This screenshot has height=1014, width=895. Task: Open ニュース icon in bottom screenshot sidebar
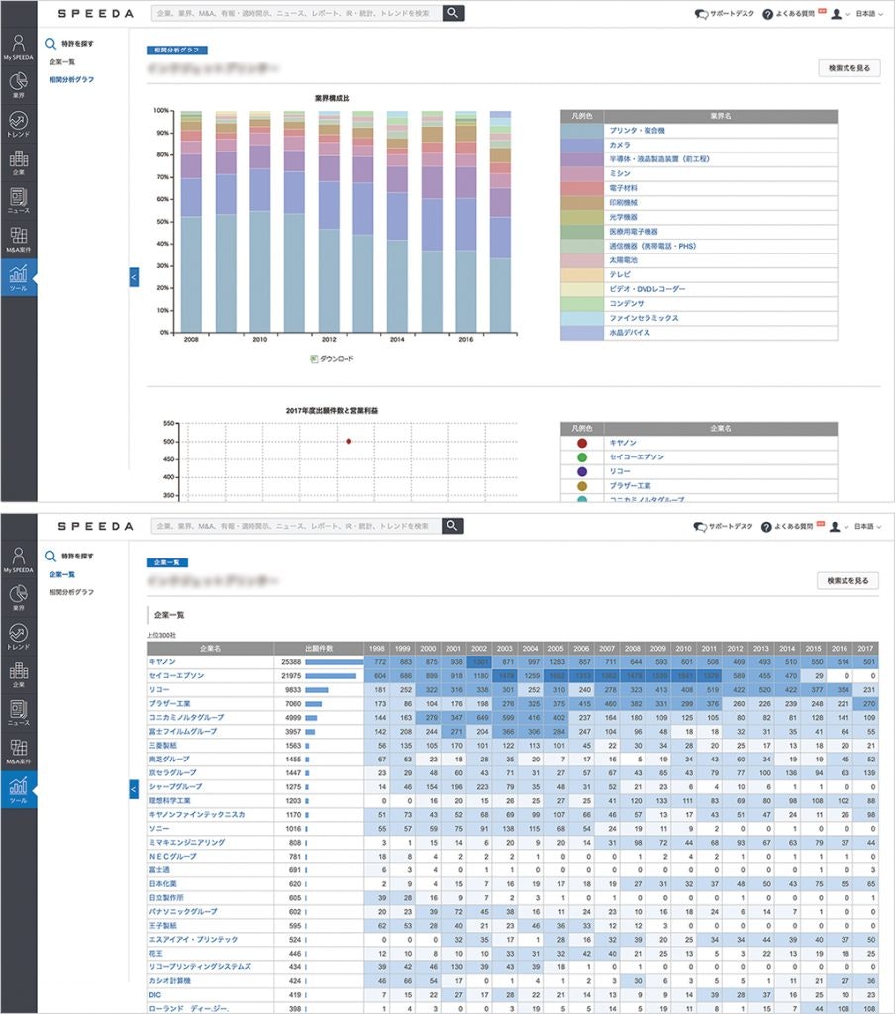(18, 713)
